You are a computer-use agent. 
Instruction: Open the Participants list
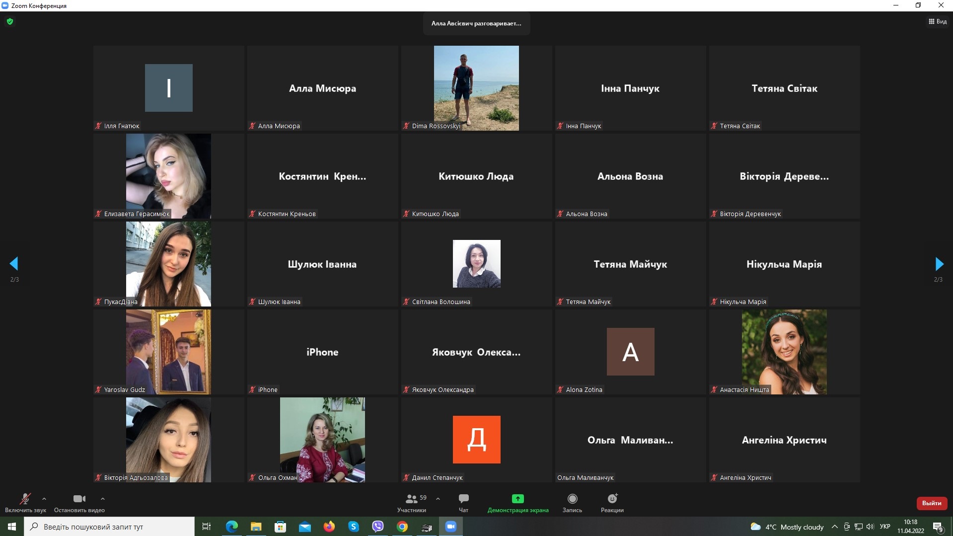tap(411, 502)
